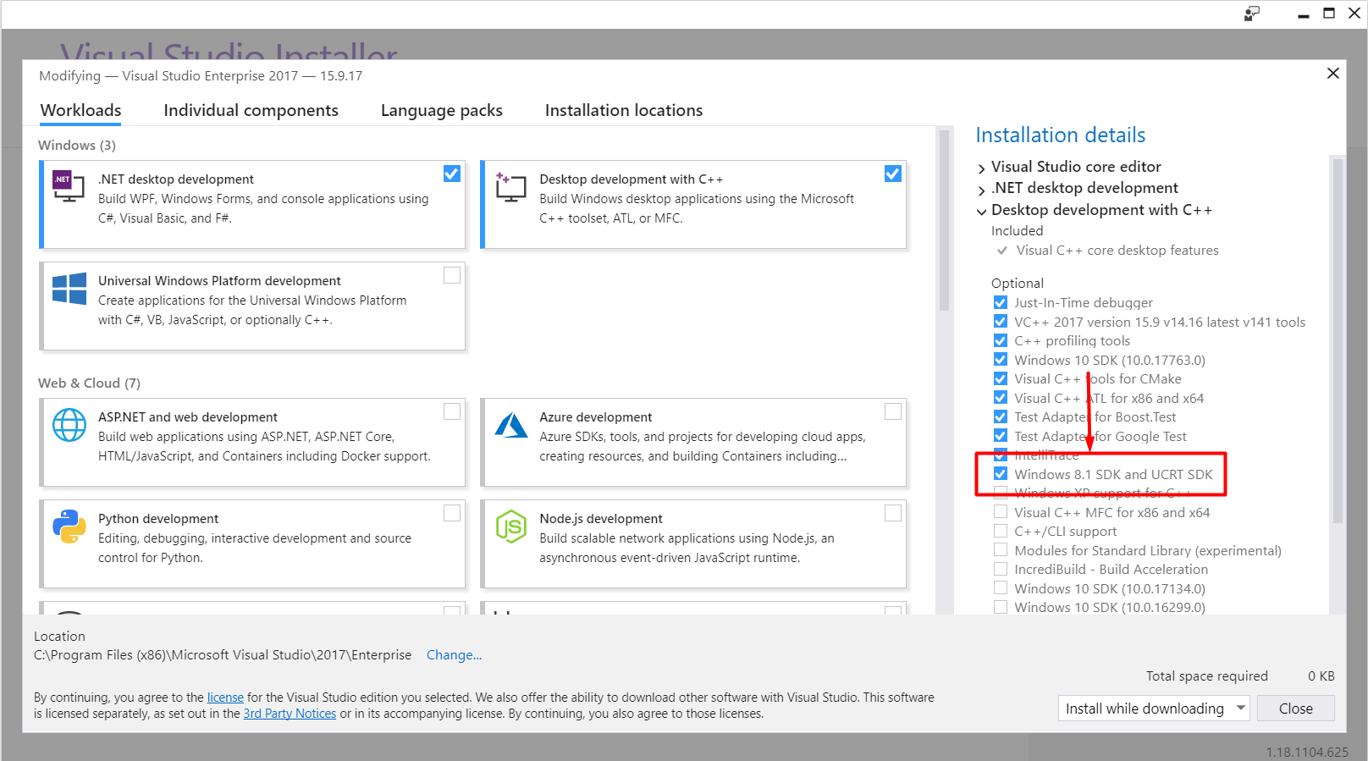Enable the Universal Windows Platform development checkbox
Viewport: 1368px width, 761px height.
pyautogui.click(x=452, y=275)
